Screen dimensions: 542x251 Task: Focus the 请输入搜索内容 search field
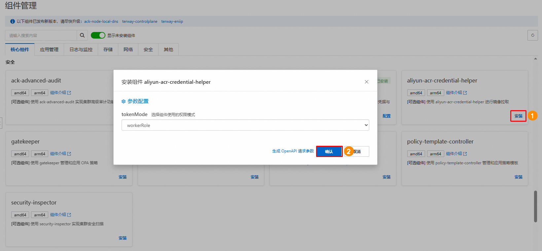click(x=41, y=35)
